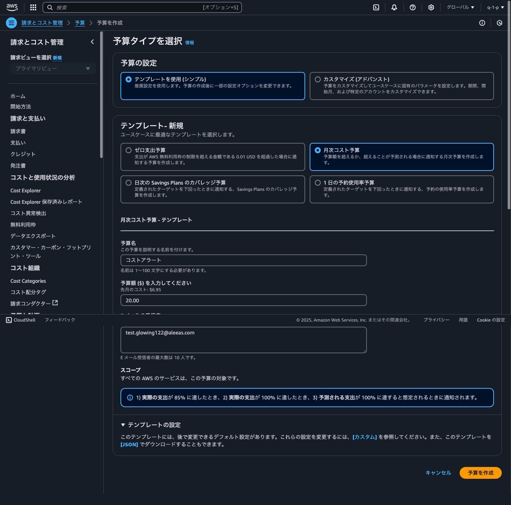Open クレジット in the sidebar

23,154
